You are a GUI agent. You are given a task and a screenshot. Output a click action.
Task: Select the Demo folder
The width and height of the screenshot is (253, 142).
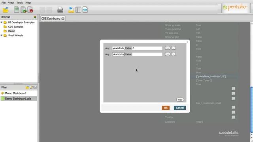pos(11,31)
